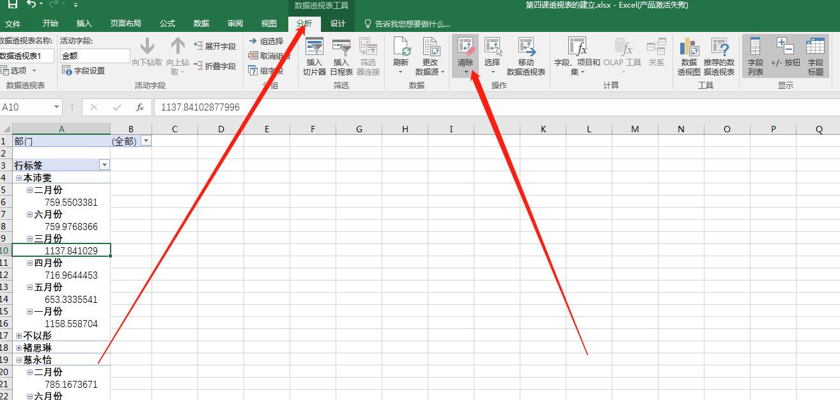Click the 选择 select button
840x400 pixels.
[492, 54]
